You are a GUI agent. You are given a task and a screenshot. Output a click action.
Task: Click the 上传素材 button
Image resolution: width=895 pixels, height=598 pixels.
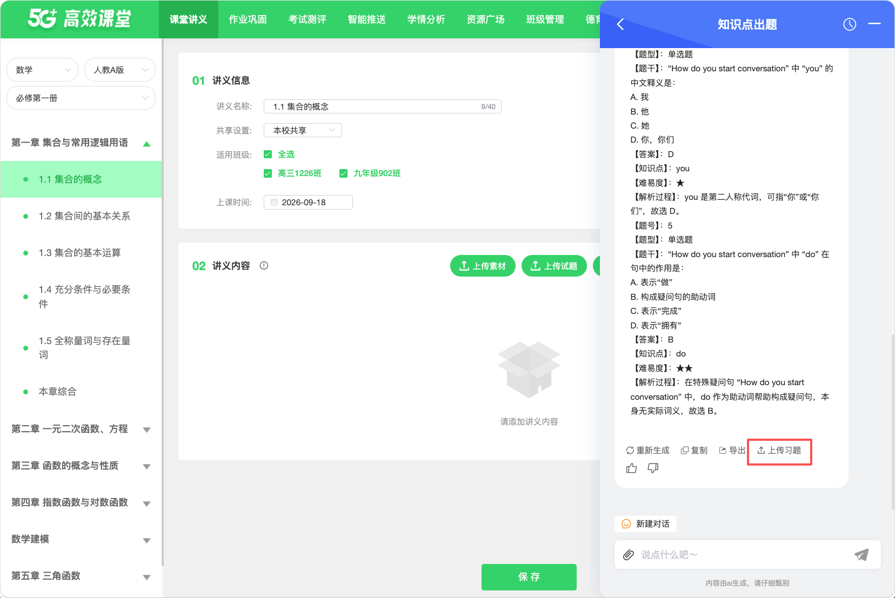tap(483, 266)
